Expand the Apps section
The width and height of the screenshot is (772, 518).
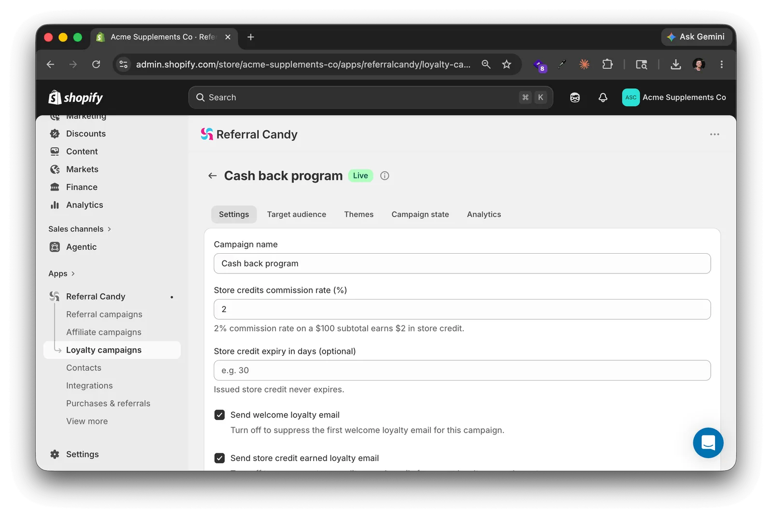click(61, 273)
